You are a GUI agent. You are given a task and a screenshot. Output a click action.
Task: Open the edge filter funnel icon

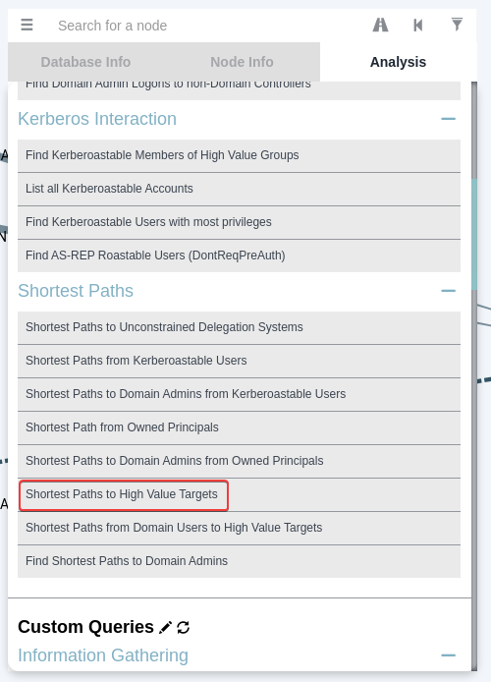[x=457, y=25]
